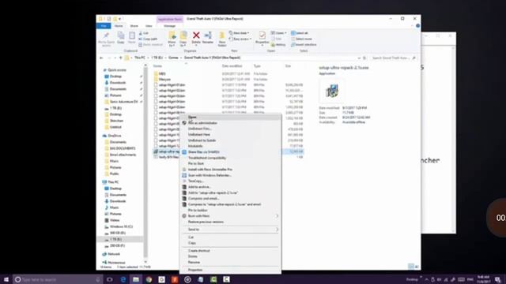Viewport: 506px width, 284px height.
Task: Switch to the Home ribbon tab
Action: pos(119,26)
